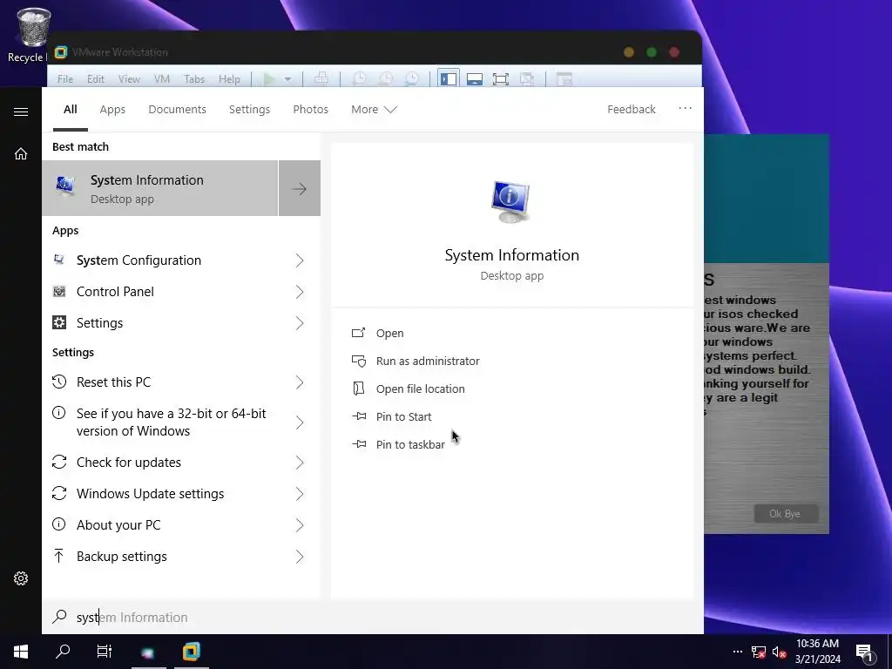892x669 pixels.
Task: Open the VMware VM menu
Action: point(161,78)
